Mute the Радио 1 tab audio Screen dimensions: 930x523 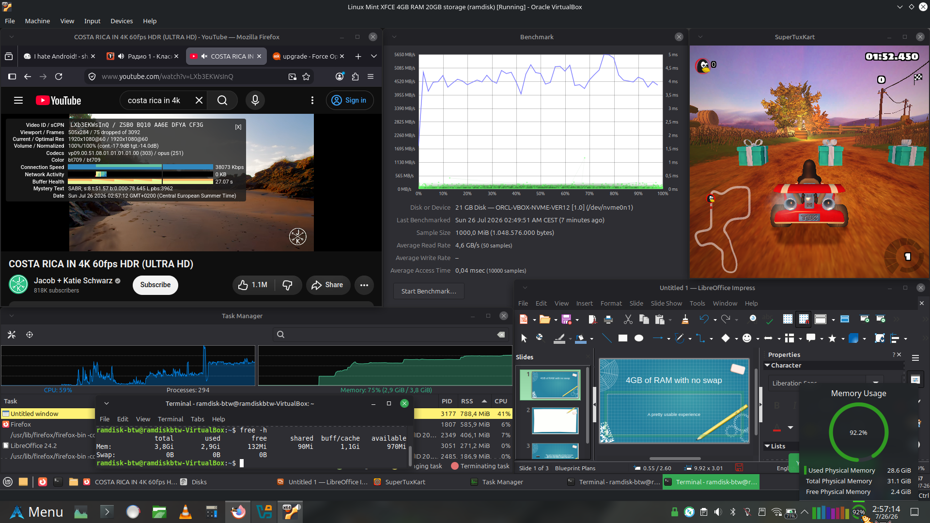(x=121, y=56)
